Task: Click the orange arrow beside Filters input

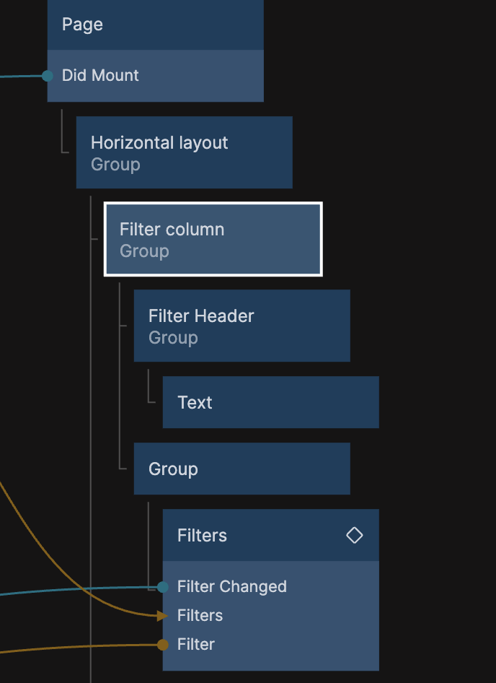Action: click(162, 615)
